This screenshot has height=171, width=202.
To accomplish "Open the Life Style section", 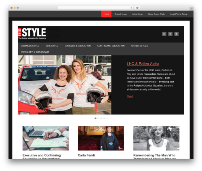I will tap(52, 46).
